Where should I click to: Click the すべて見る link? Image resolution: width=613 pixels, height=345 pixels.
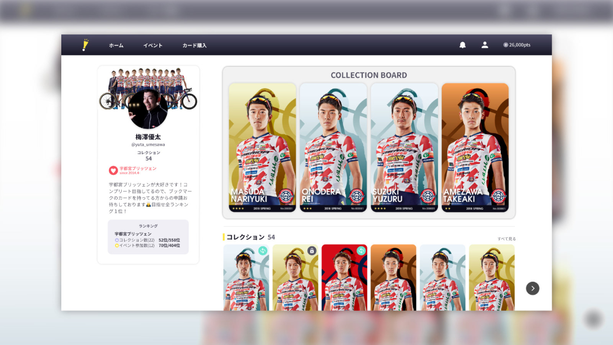(507, 239)
